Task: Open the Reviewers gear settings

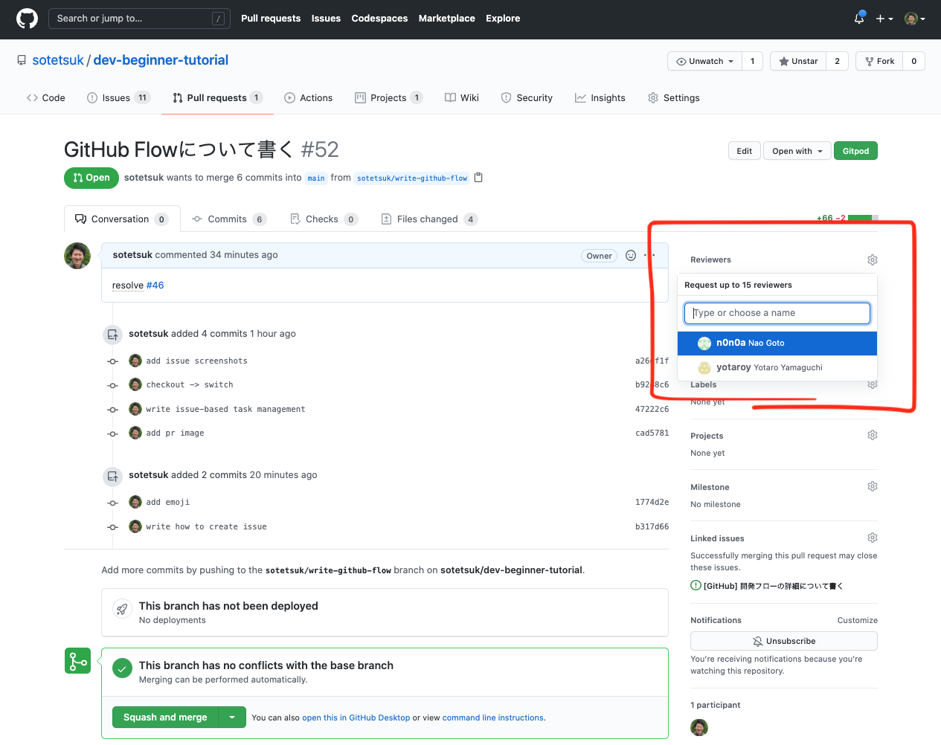Action: click(873, 259)
